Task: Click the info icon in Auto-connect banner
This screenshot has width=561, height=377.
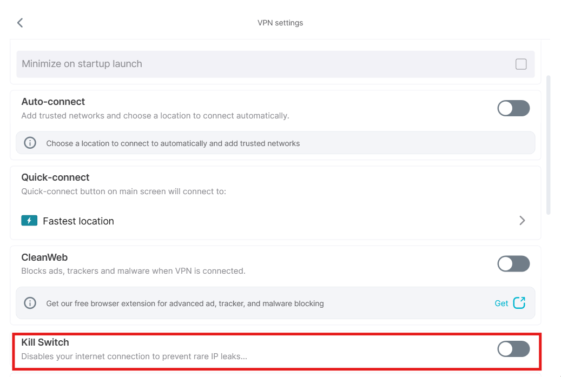Action: [30, 143]
